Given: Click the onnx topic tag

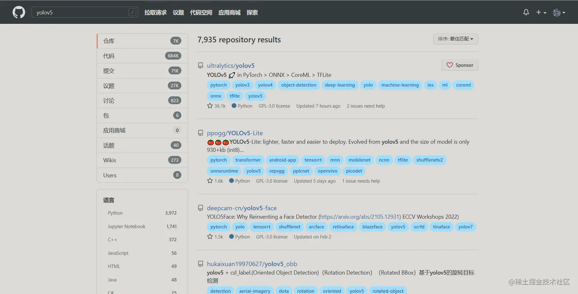Looking at the screenshot, I should [216, 96].
